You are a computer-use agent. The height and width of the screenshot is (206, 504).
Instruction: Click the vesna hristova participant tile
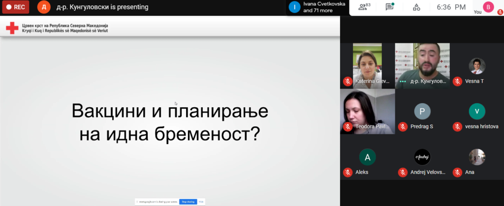click(476, 113)
